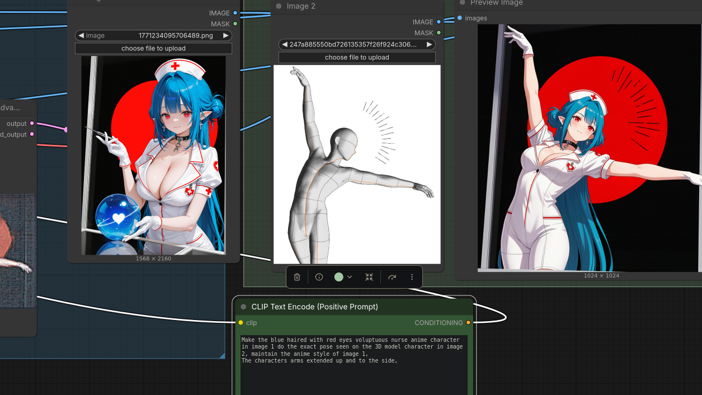Delete the selected node with trash icon
The height and width of the screenshot is (395, 702).
coord(297,277)
